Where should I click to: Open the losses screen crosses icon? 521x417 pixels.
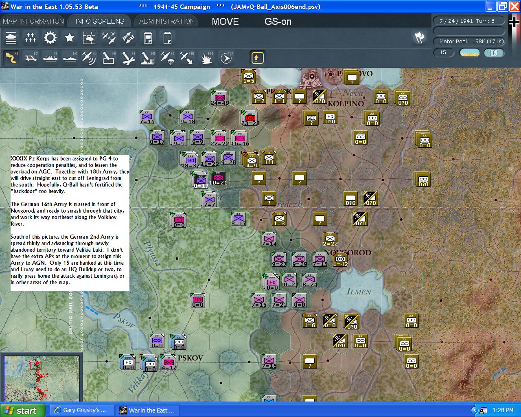pos(31,38)
